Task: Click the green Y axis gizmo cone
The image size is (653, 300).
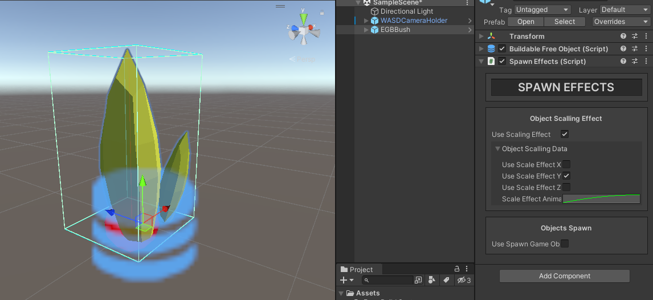Action: [x=304, y=18]
